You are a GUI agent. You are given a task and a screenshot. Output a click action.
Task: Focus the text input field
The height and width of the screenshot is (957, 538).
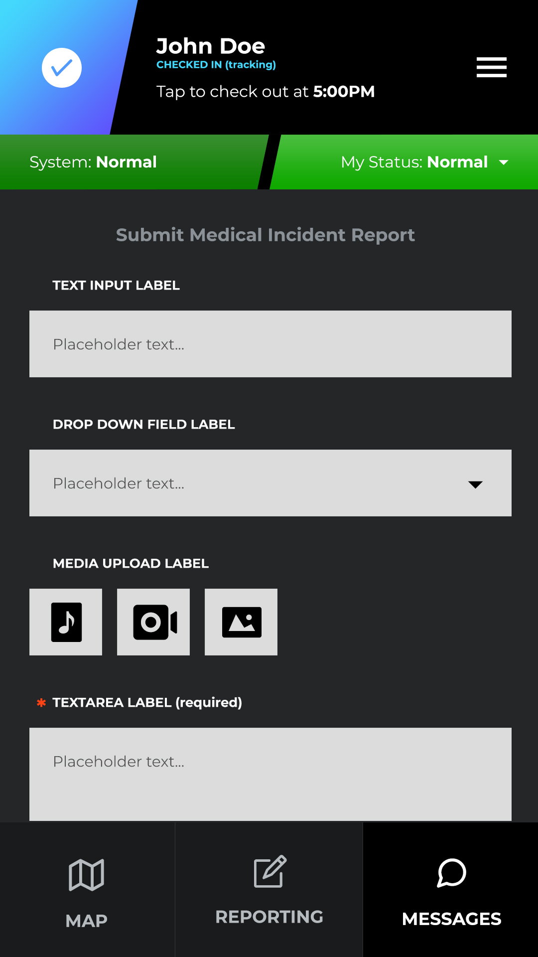[x=270, y=344]
